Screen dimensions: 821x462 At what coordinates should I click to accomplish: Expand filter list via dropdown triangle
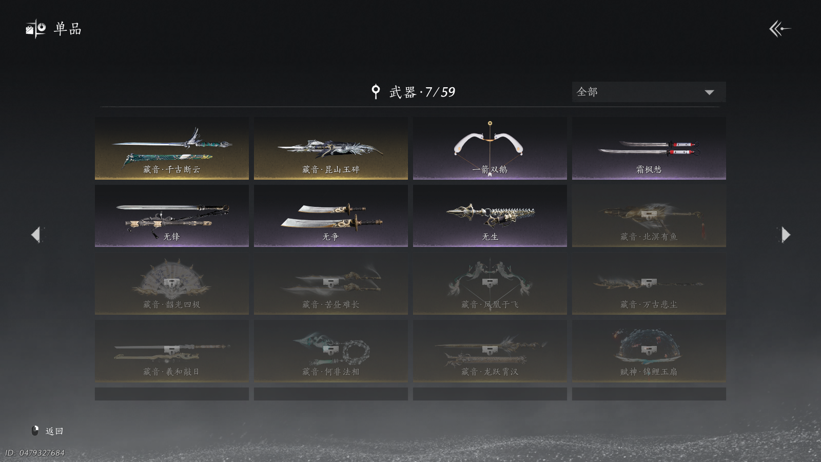pyautogui.click(x=709, y=92)
